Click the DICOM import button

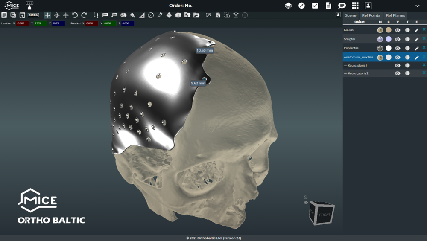(x=33, y=15)
